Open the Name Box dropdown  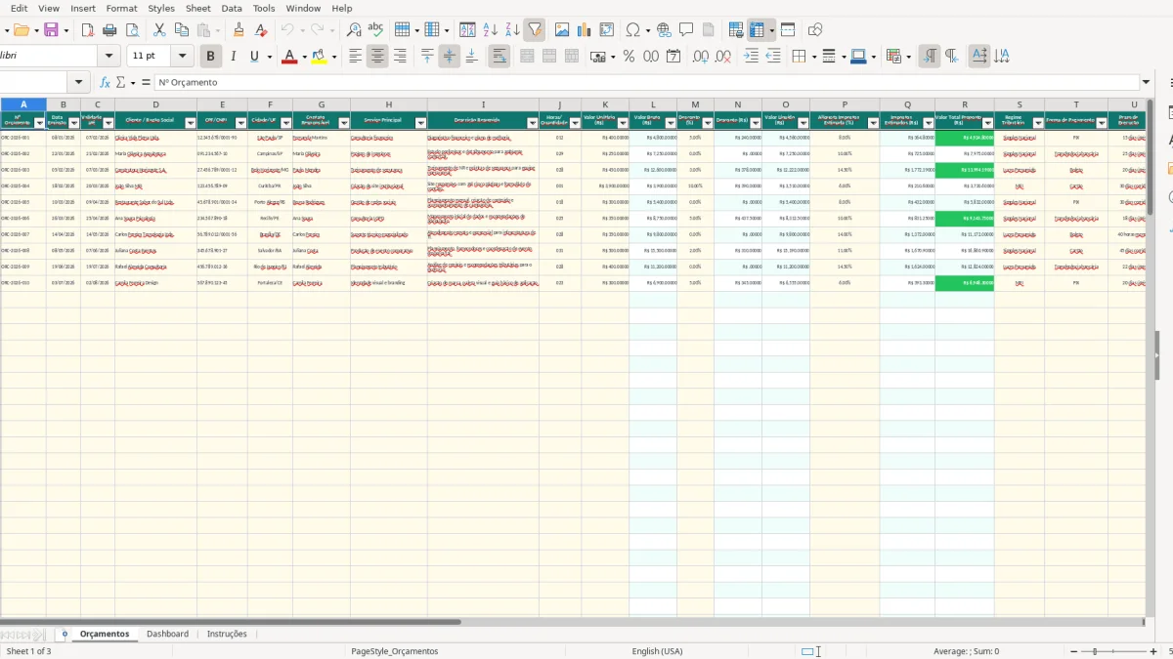[x=79, y=83]
